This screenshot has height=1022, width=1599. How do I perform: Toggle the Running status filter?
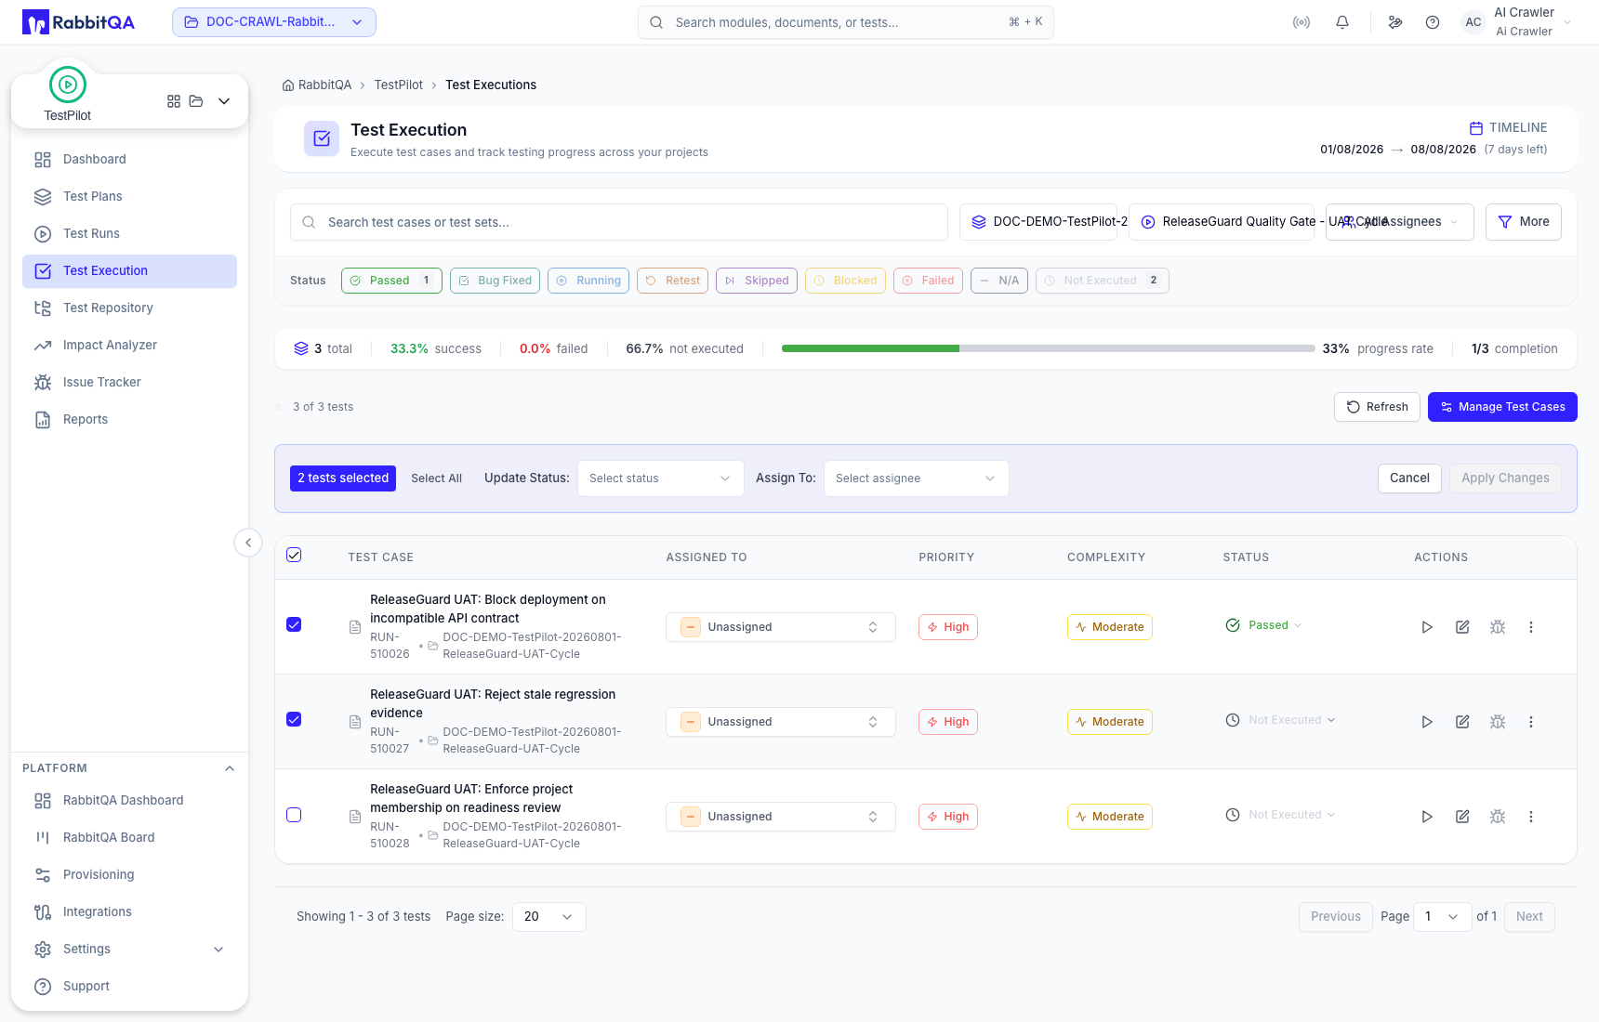[x=588, y=281]
